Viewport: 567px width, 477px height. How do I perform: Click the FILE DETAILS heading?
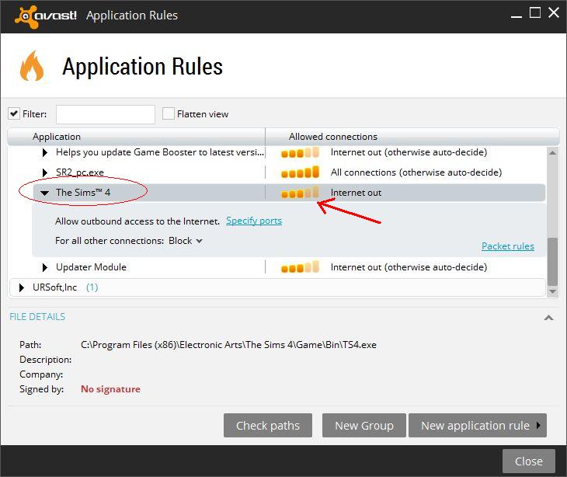click(37, 317)
